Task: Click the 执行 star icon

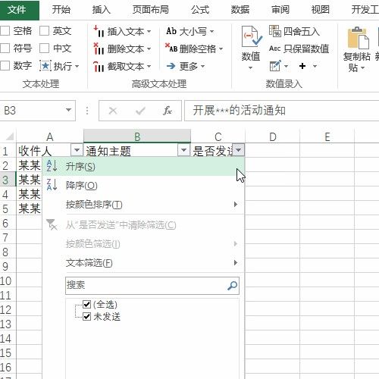Action: [45, 66]
